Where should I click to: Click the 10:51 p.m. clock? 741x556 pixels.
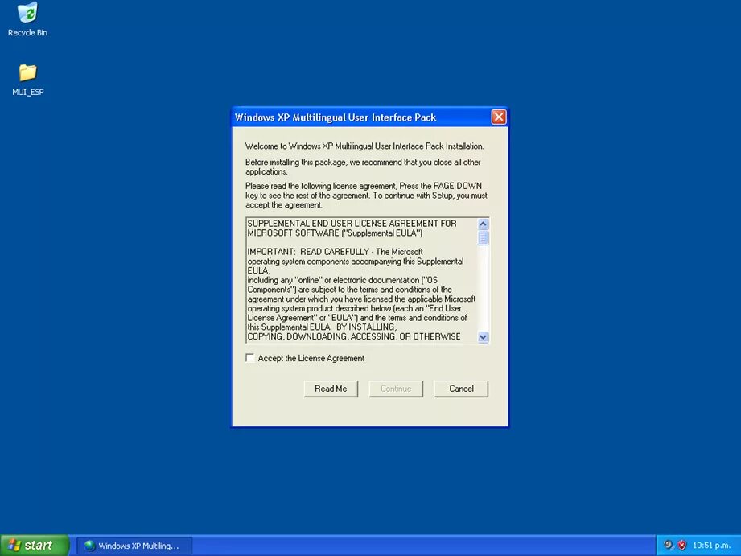point(711,546)
